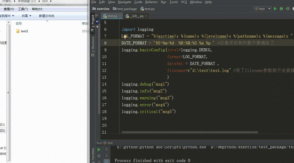Open the 共享 dropdown in Explorer toolbar
This screenshot has width=294, height=163.
(x=26, y=16)
